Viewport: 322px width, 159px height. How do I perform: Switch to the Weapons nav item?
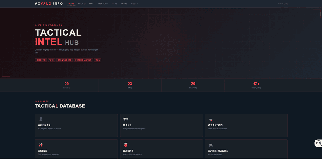103,4
